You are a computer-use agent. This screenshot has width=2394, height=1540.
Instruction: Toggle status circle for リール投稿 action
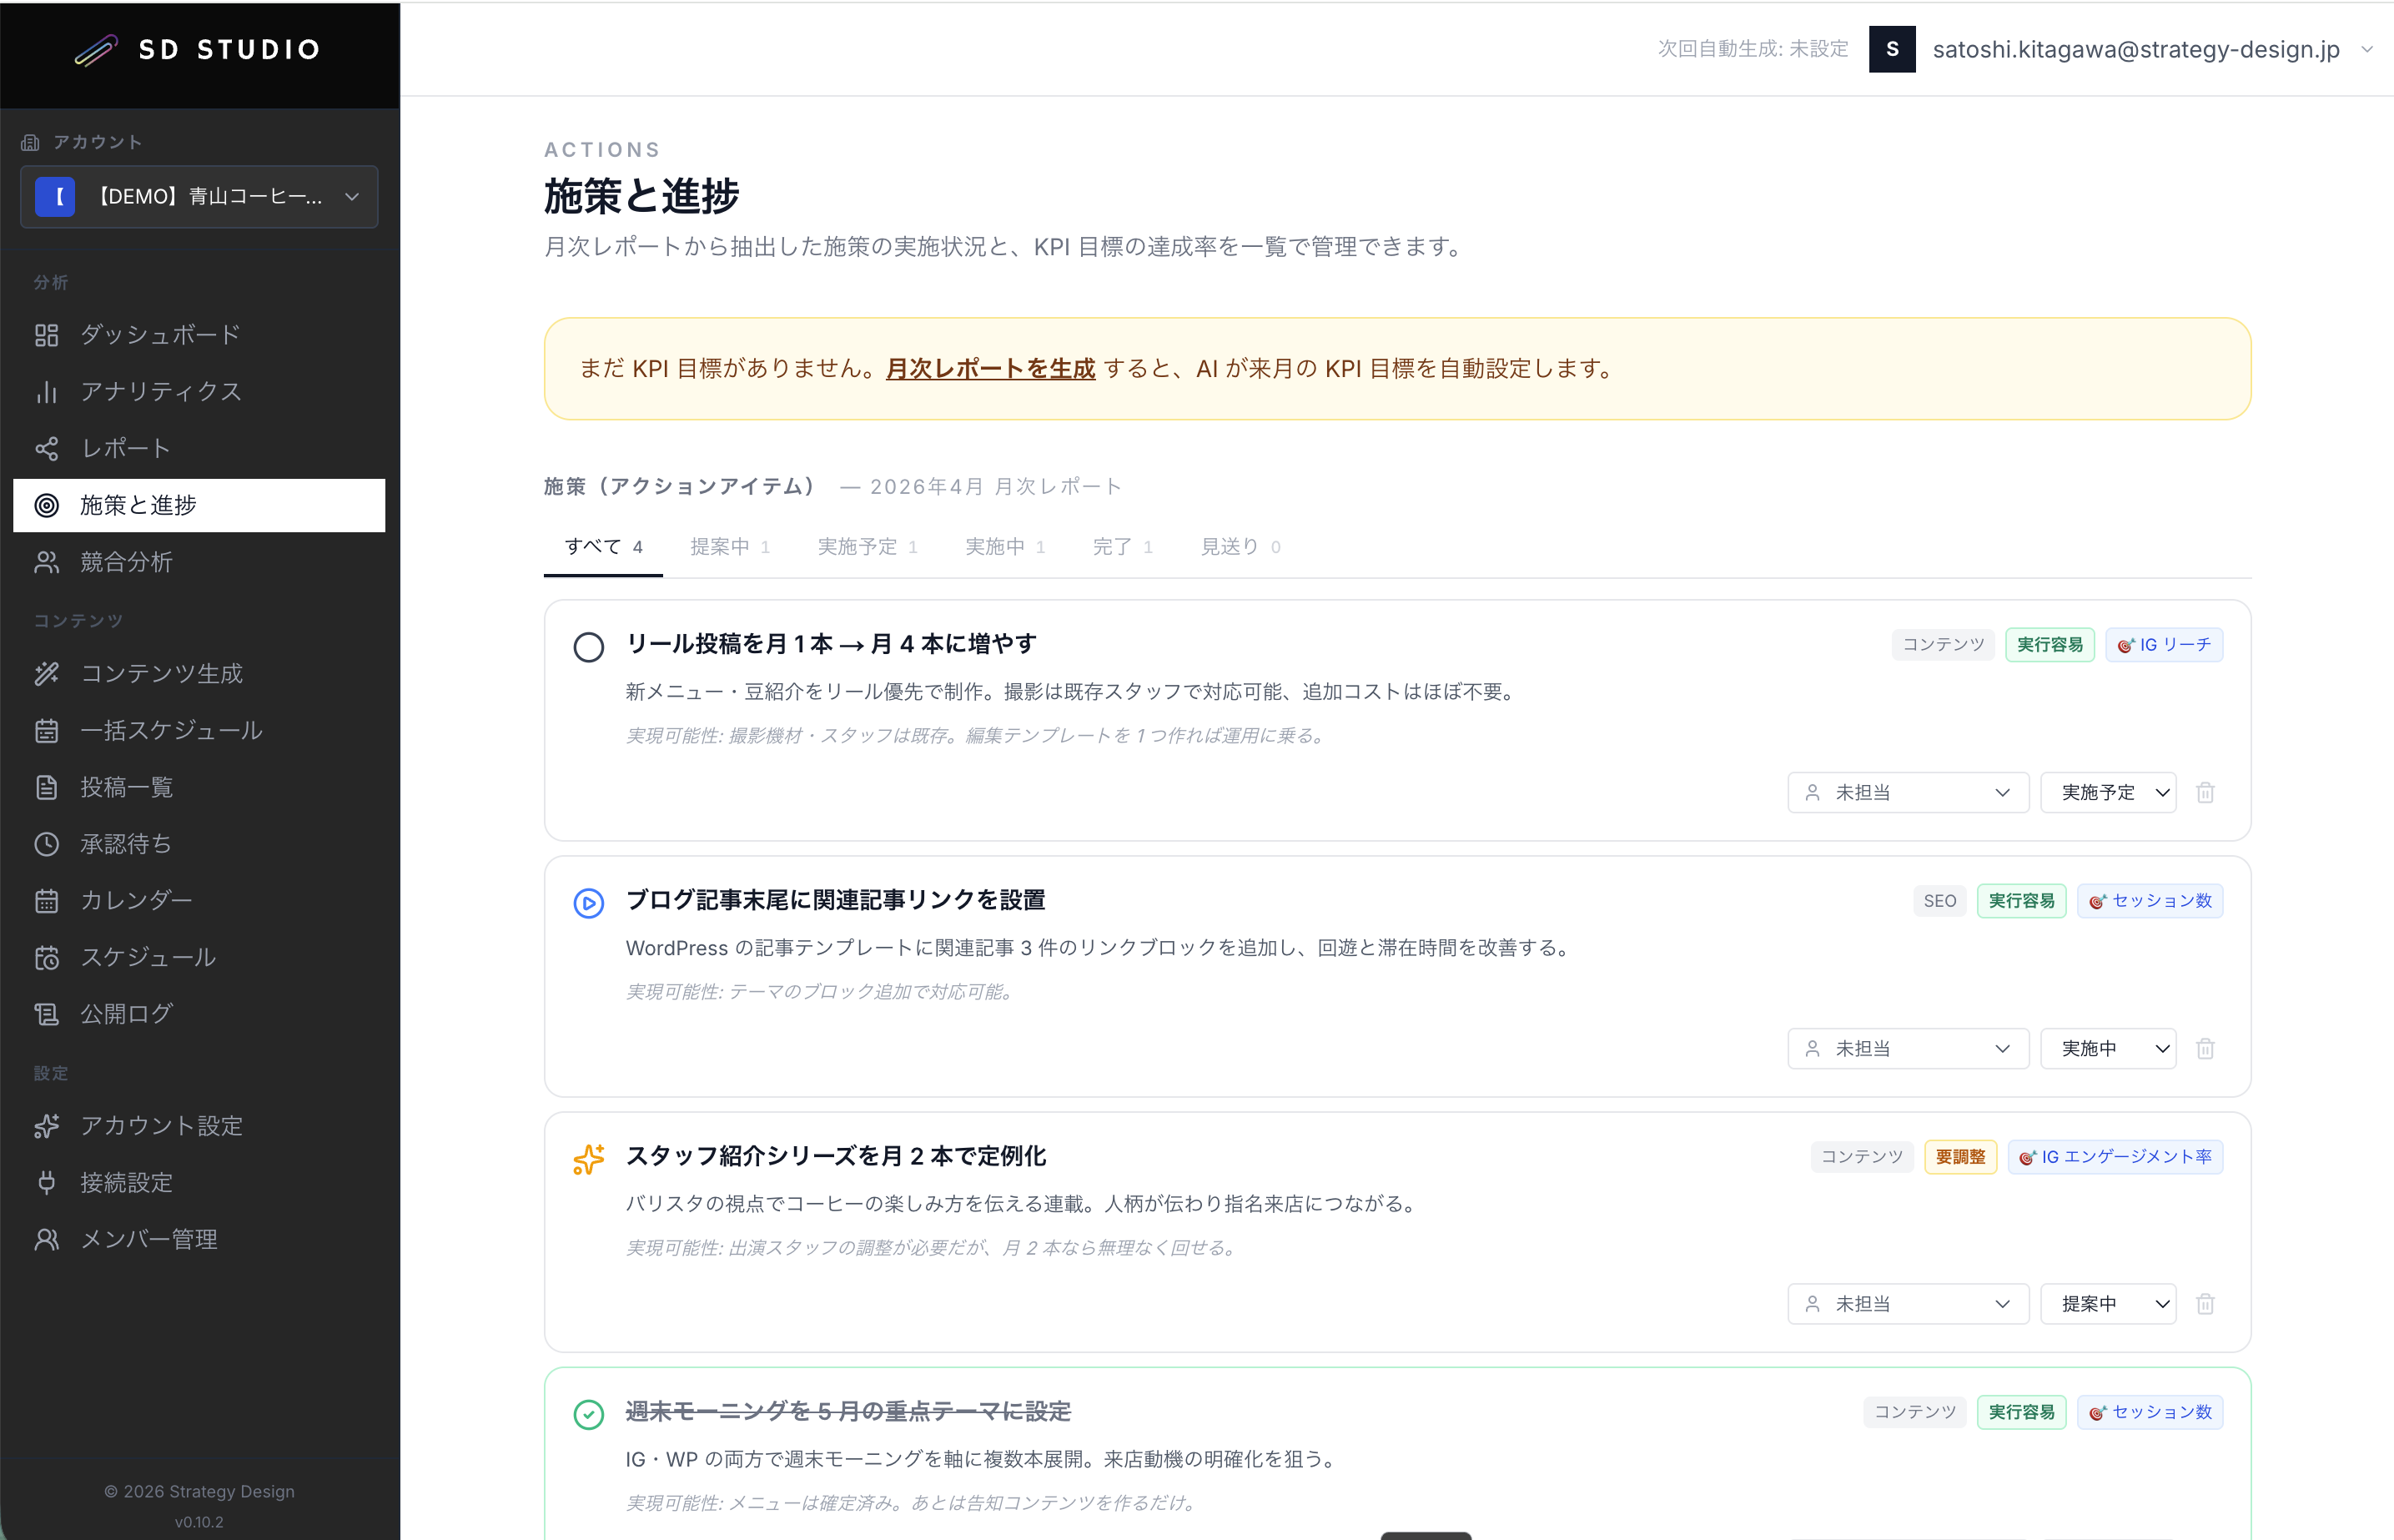pos(589,647)
